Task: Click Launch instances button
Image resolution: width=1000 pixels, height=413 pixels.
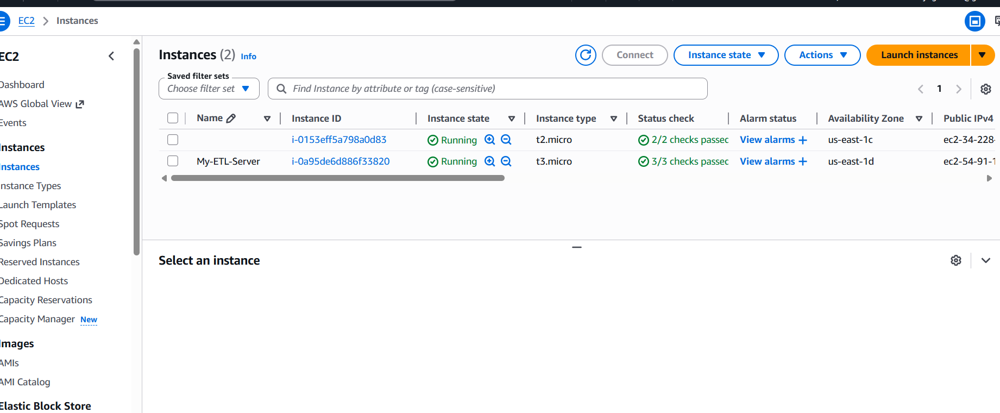Action: tap(919, 55)
